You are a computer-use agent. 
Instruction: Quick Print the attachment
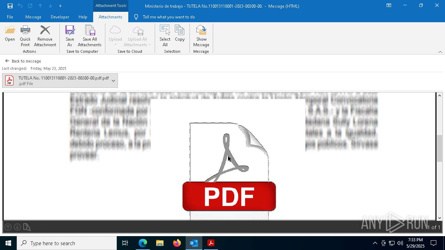point(25,36)
